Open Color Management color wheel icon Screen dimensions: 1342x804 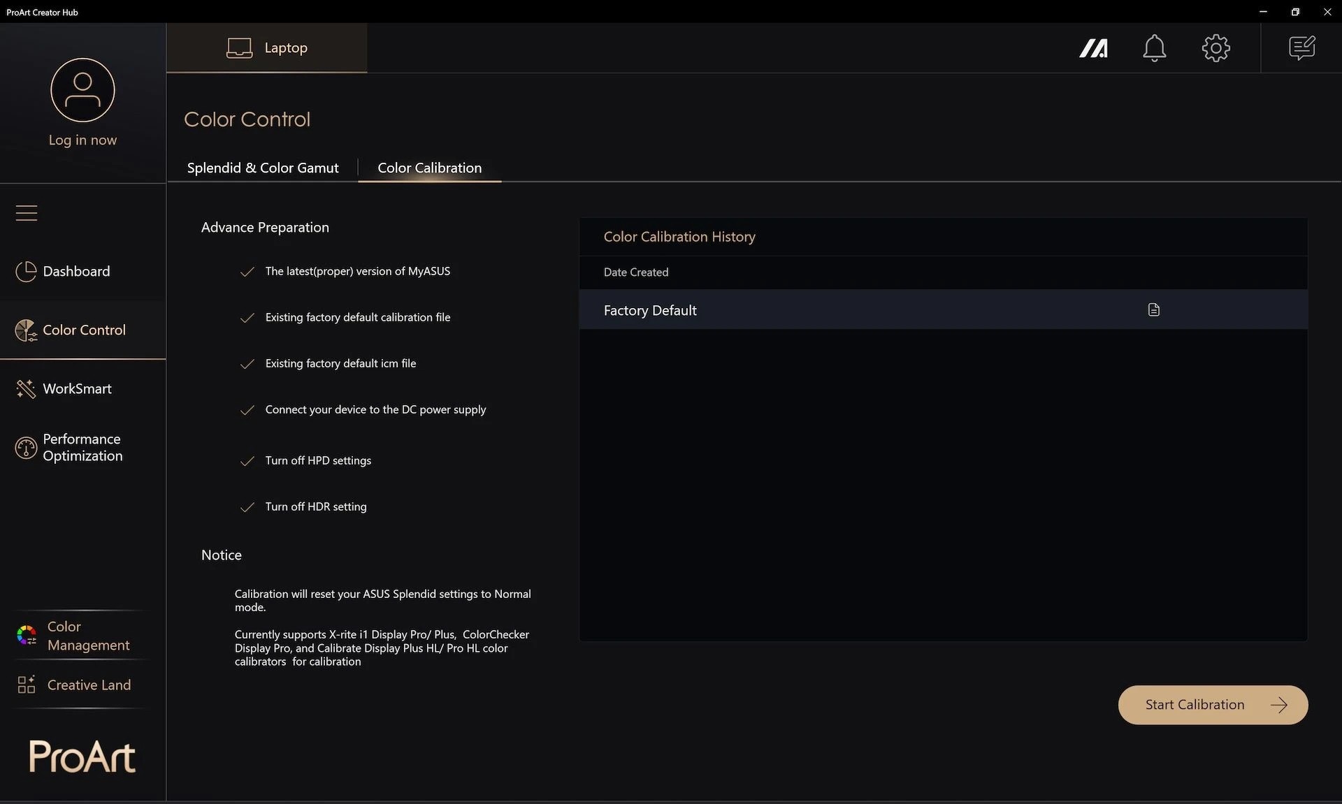coord(27,636)
